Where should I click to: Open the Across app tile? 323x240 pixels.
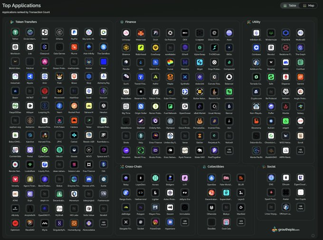tap(155, 178)
